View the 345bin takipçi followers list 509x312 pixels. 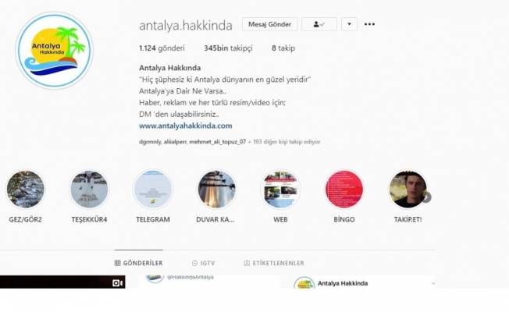[x=228, y=48]
